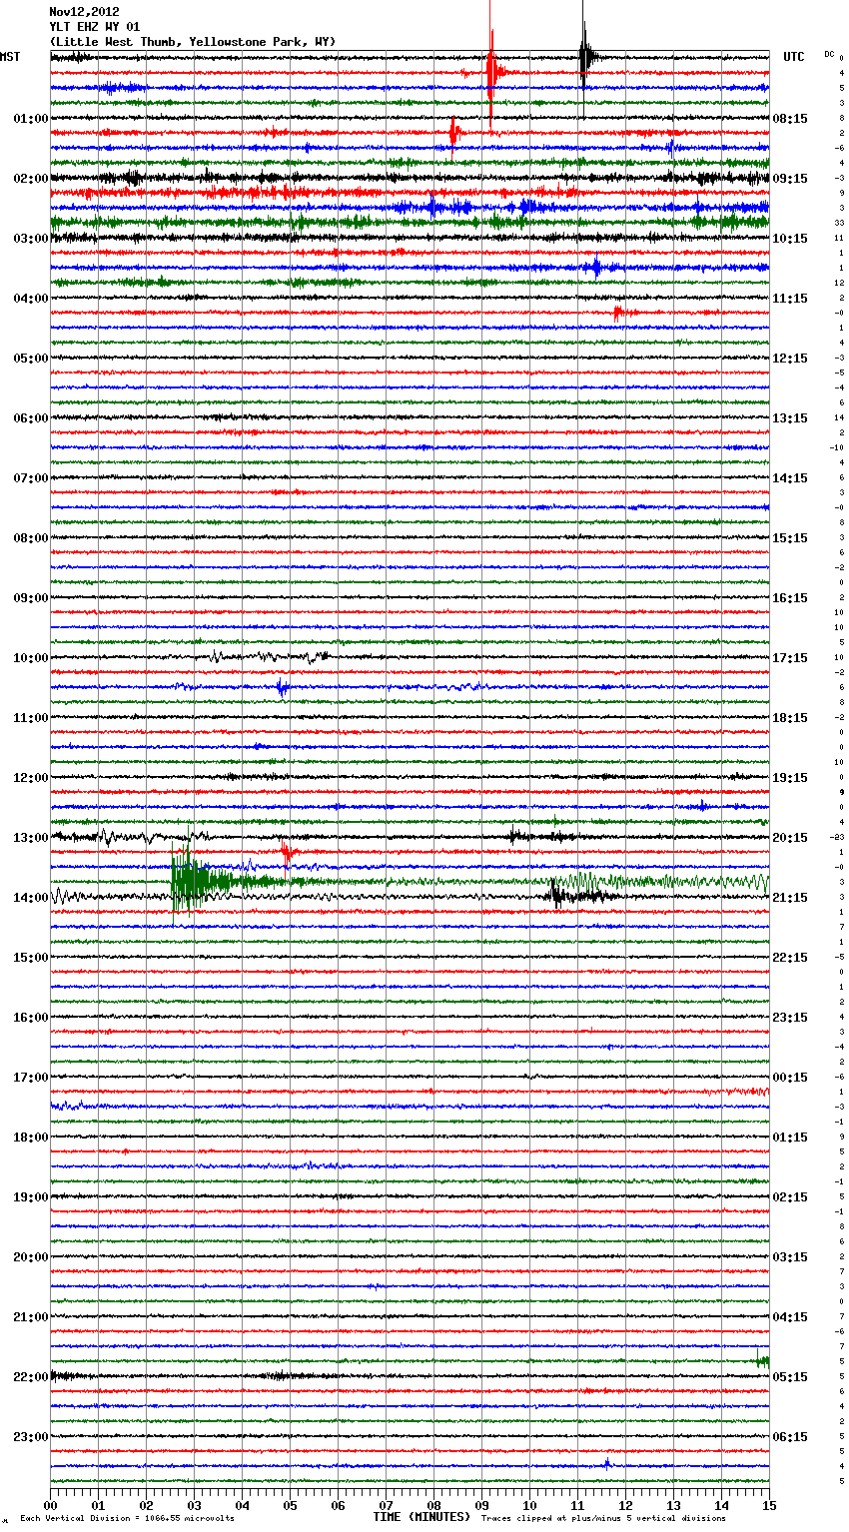Screen dimensions: 849x1532
Task: Click the 16:15 UTC time label
Action: tap(790, 598)
